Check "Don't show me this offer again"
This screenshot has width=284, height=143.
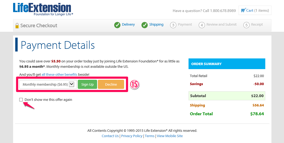point(21,100)
